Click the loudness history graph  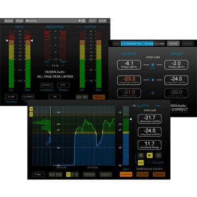click(x=84, y=136)
